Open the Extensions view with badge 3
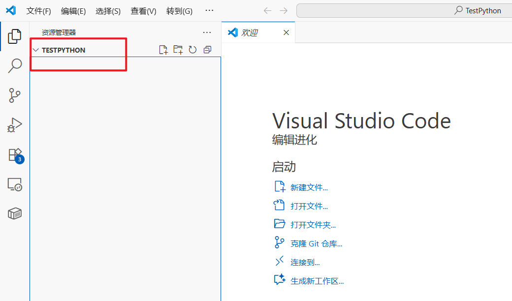The width and height of the screenshot is (512, 301). [x=15, y=155]
